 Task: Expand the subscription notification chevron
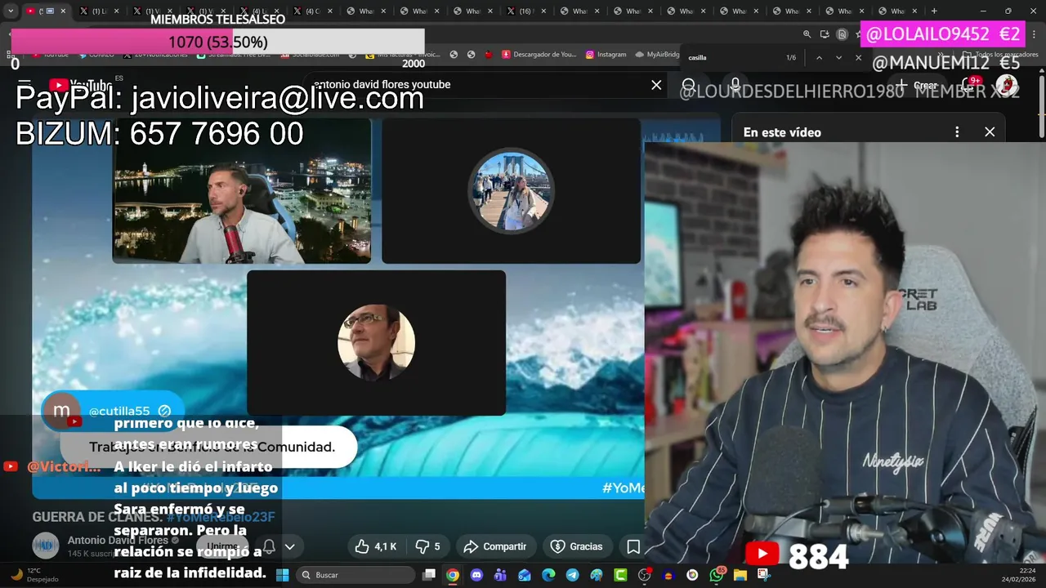coord(289,546)
